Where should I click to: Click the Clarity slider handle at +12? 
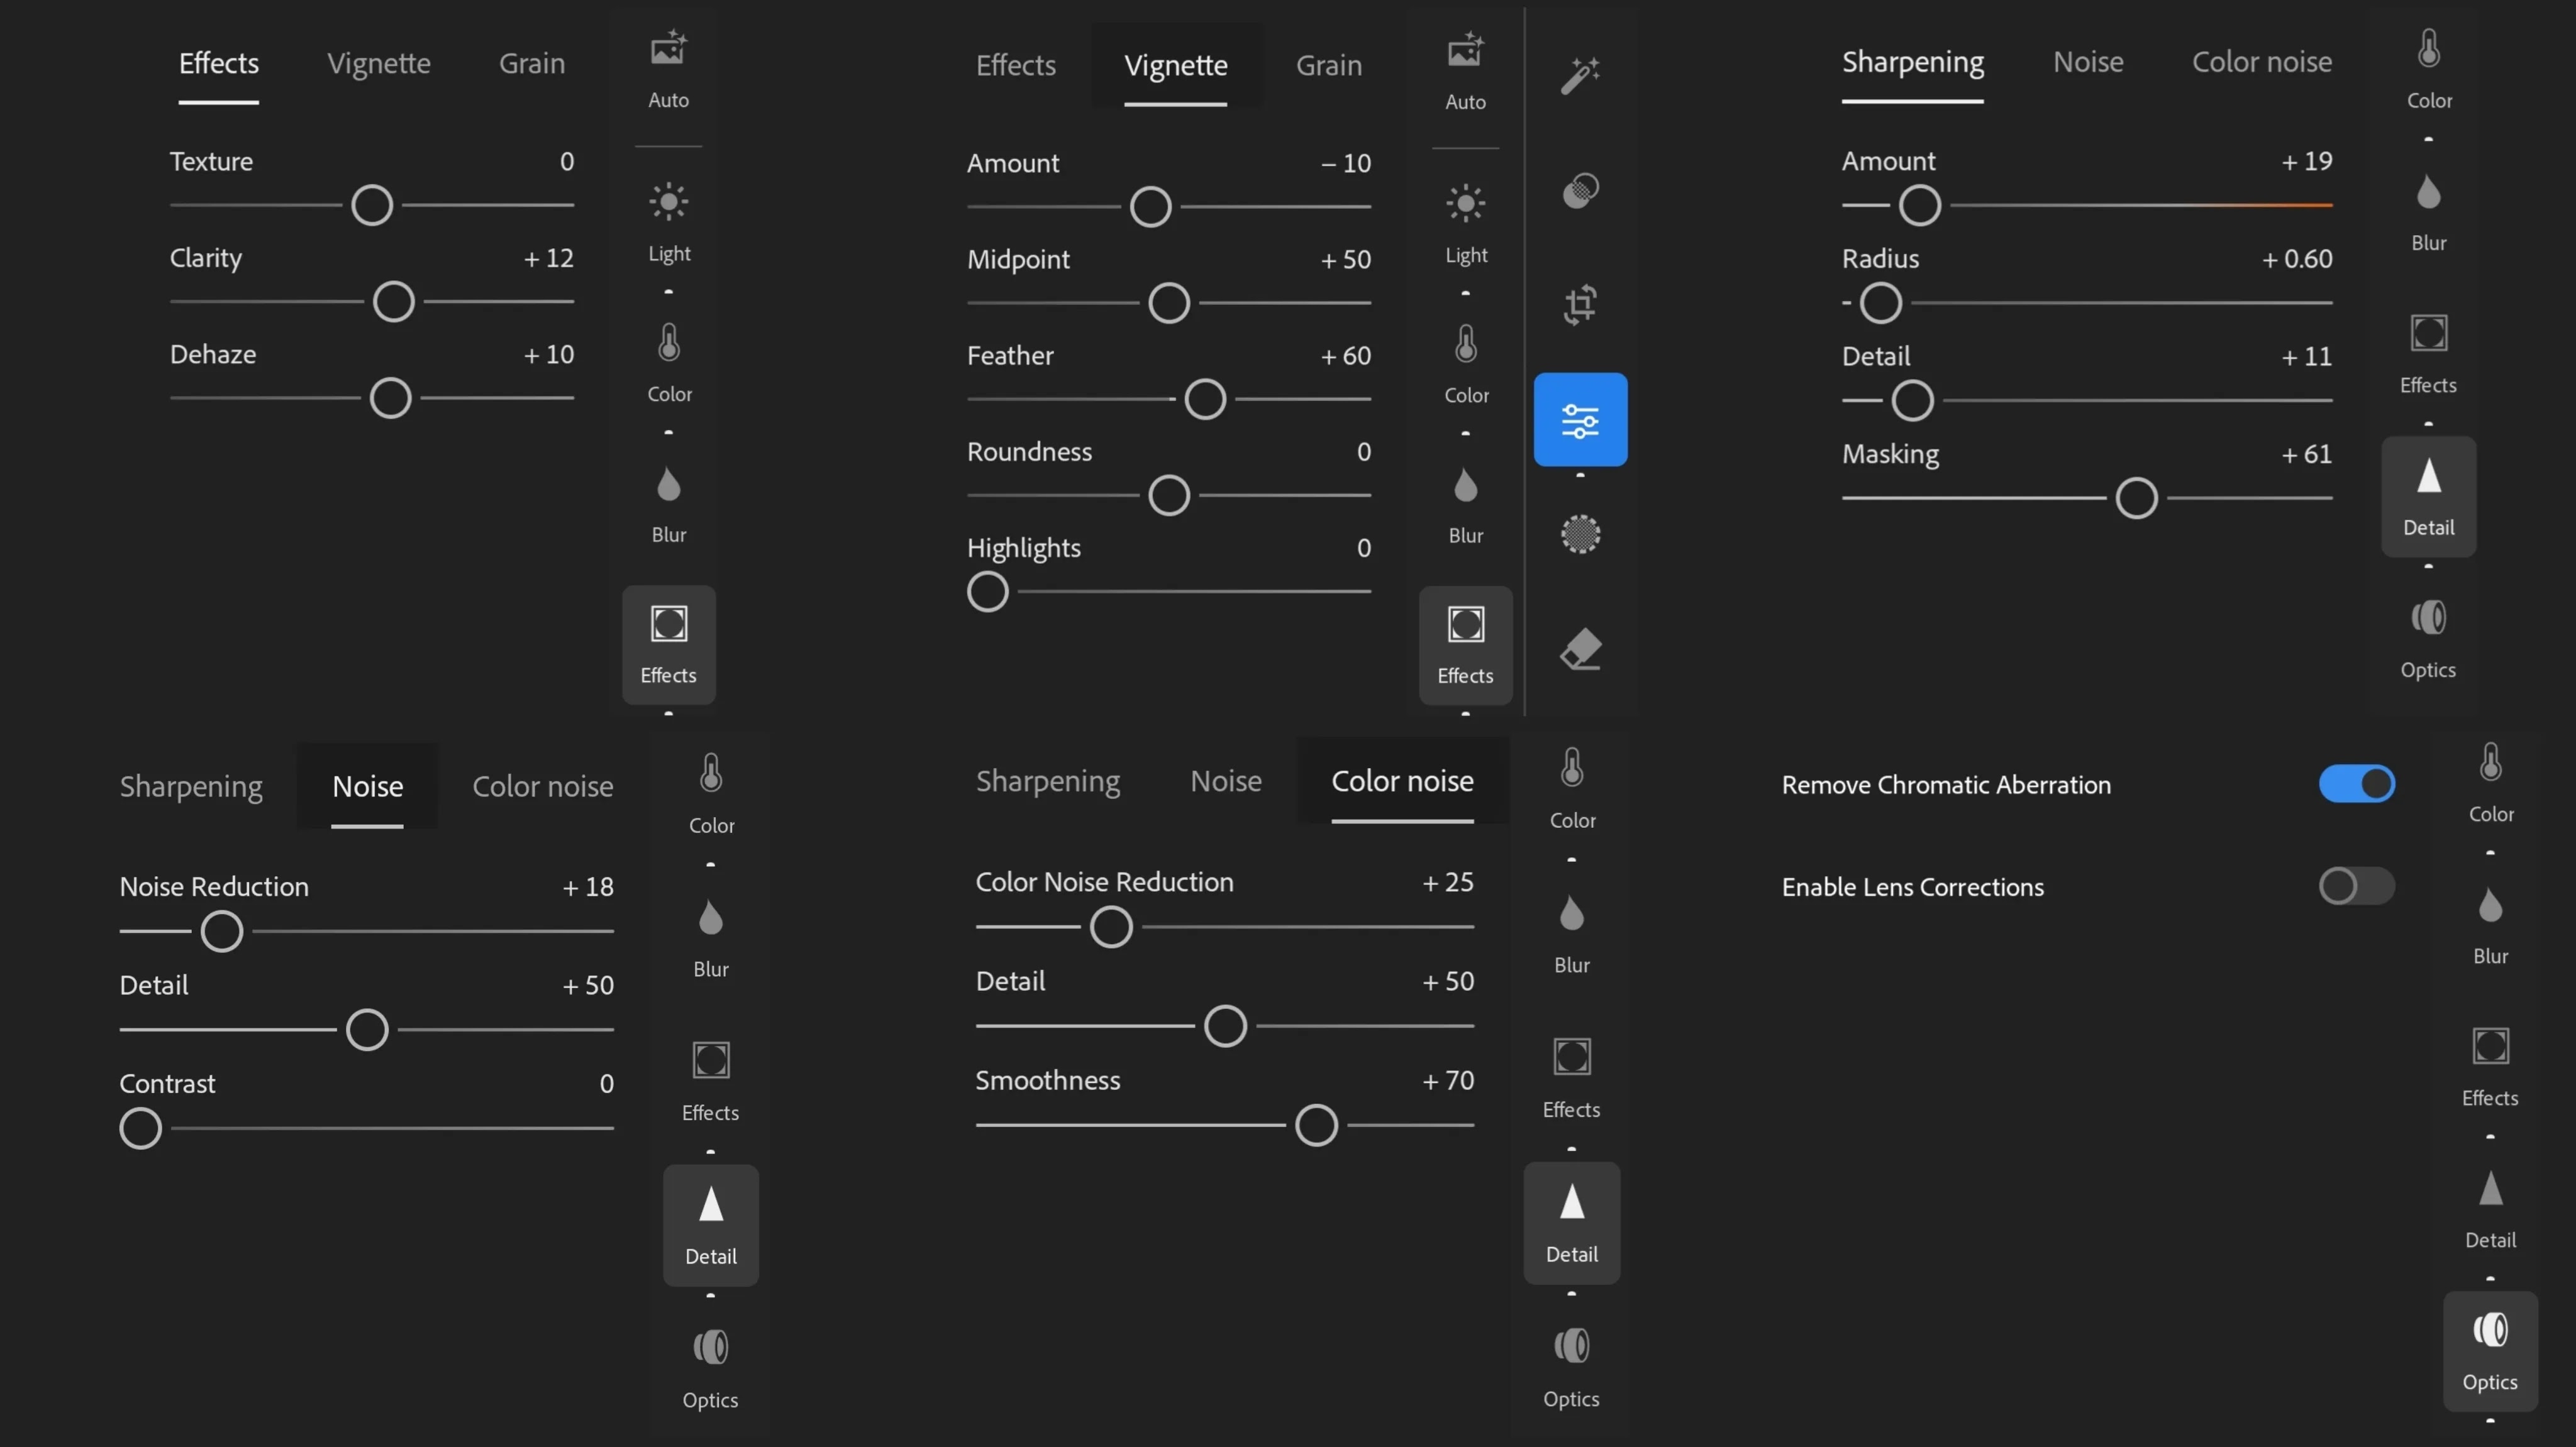(393, 301)
